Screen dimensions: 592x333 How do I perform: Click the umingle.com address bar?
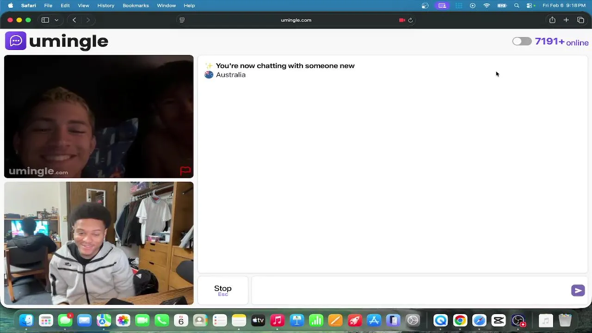click(x=296, y=20)
